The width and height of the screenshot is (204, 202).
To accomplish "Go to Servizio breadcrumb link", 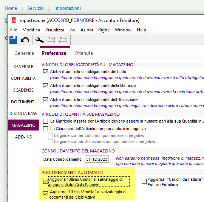I will pyautogui.click(x=36, y=8).
